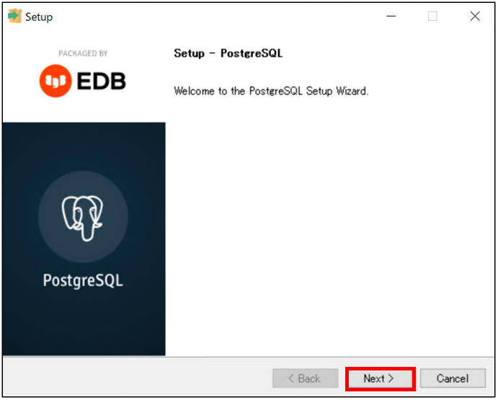Image resolution: width=498 pixels, height=400 pixels.
Task: Close the Setup window
Action: point(475,16)
